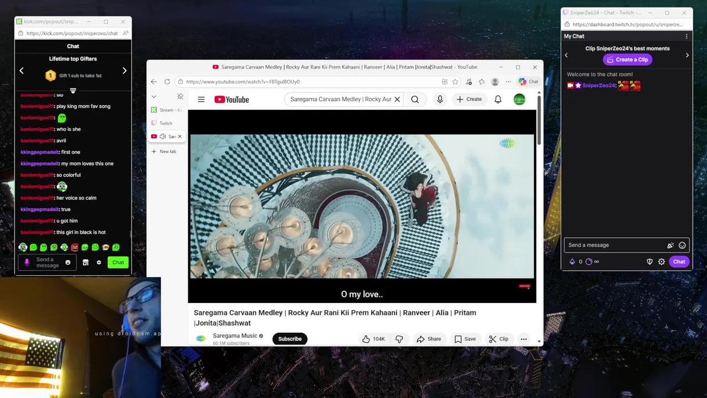Collapse the Edge vertical tabs chevron
The width and height of the screenshot is (707, 398).
[154, 97]
